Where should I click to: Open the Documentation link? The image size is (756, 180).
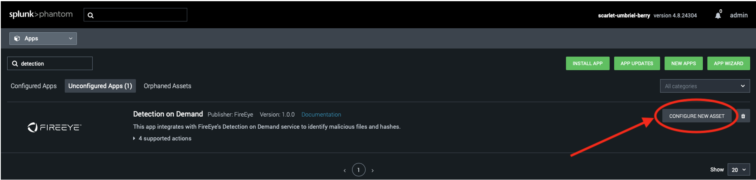[321, 115]
